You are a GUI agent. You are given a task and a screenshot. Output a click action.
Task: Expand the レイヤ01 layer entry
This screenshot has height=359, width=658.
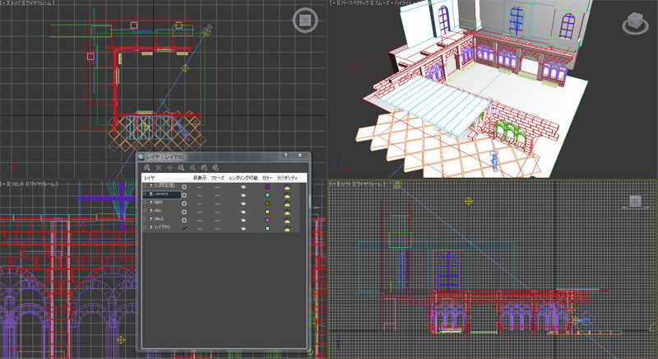146,226
